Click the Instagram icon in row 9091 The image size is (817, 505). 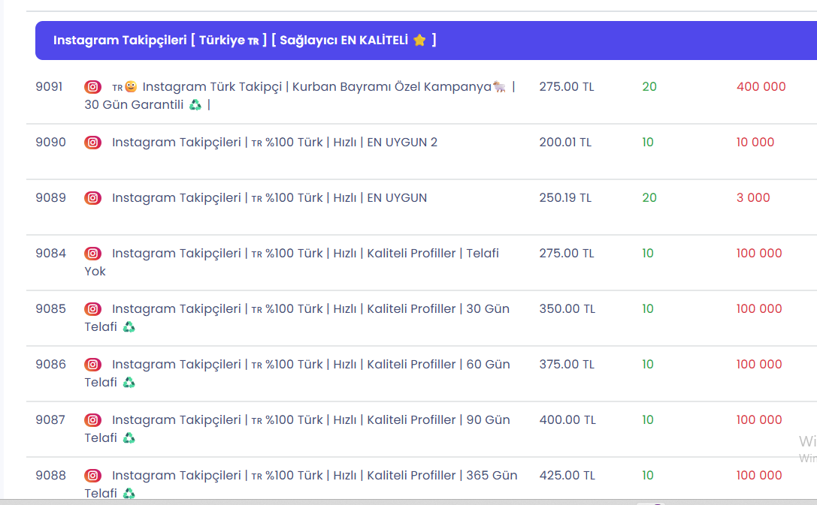point(92,87)
